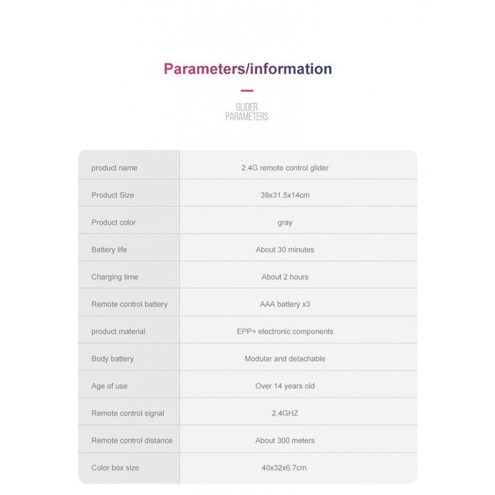Click the Product Size label
The image size is (495, 495).
coord(113,195)
